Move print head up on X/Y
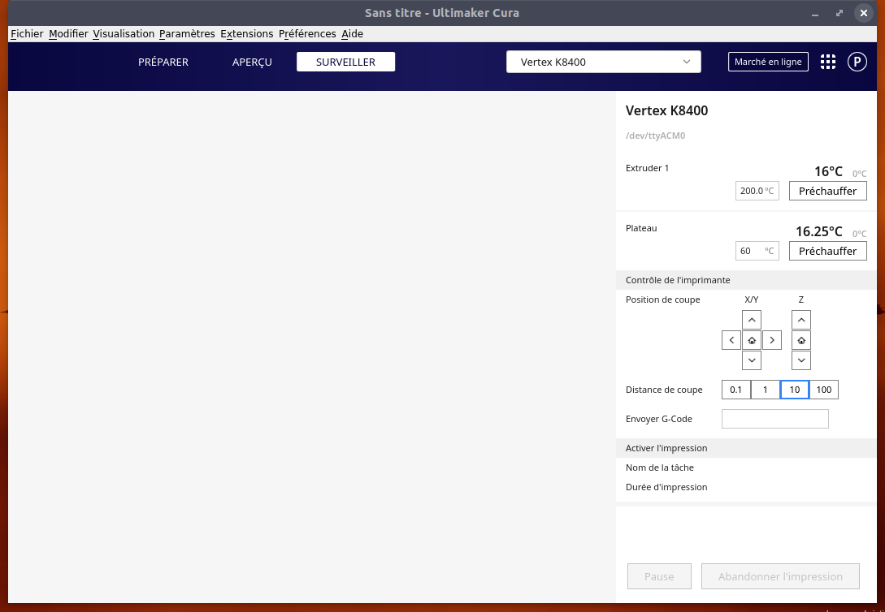Viewport: 885px width, 612px height. click(x=751, y=320)
